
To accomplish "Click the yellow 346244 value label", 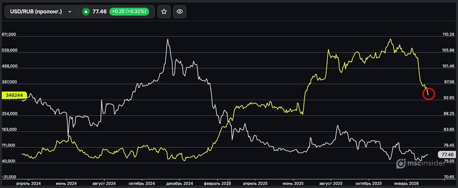I will pyautogui.click(x=14, y=95).
